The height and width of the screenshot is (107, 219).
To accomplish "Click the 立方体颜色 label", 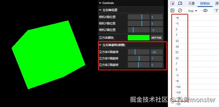I will [106, 38].
